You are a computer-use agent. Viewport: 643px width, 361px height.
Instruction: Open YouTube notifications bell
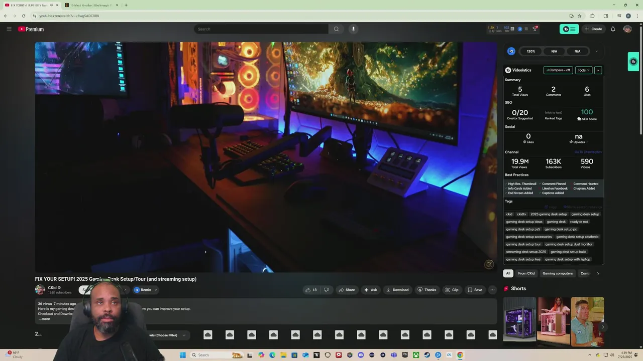pos(613,29)
